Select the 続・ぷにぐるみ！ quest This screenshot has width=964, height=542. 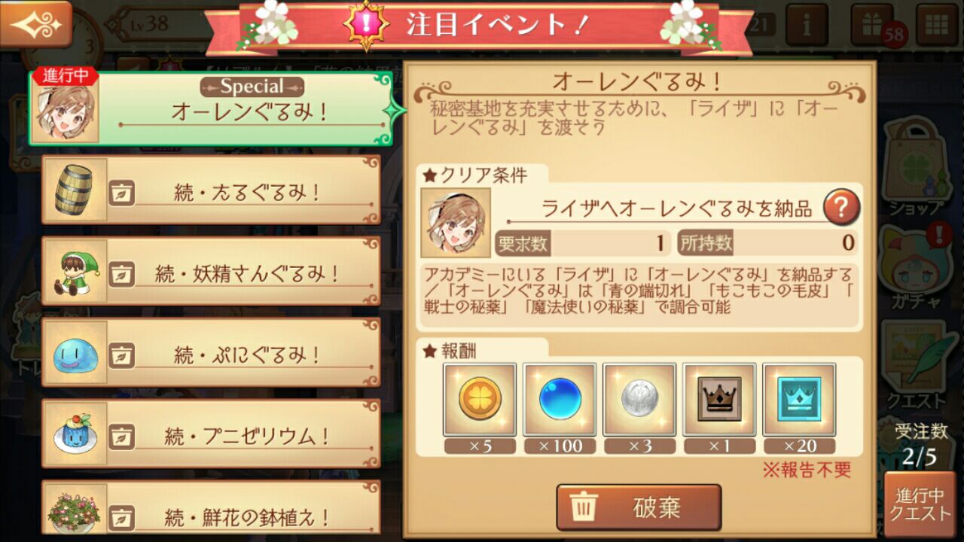click(x=211, y=352)
